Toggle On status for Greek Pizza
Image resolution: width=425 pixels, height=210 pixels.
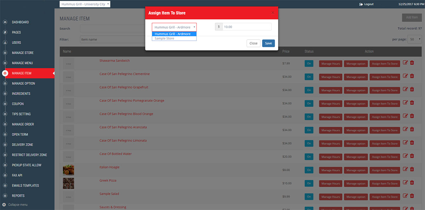click(x=309, y=183)
